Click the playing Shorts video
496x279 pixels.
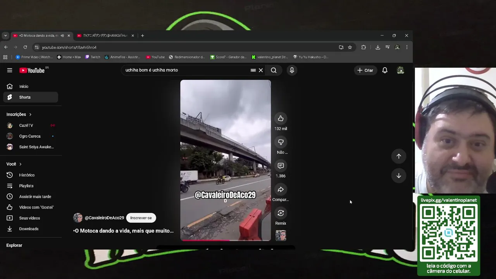[226, 160]
